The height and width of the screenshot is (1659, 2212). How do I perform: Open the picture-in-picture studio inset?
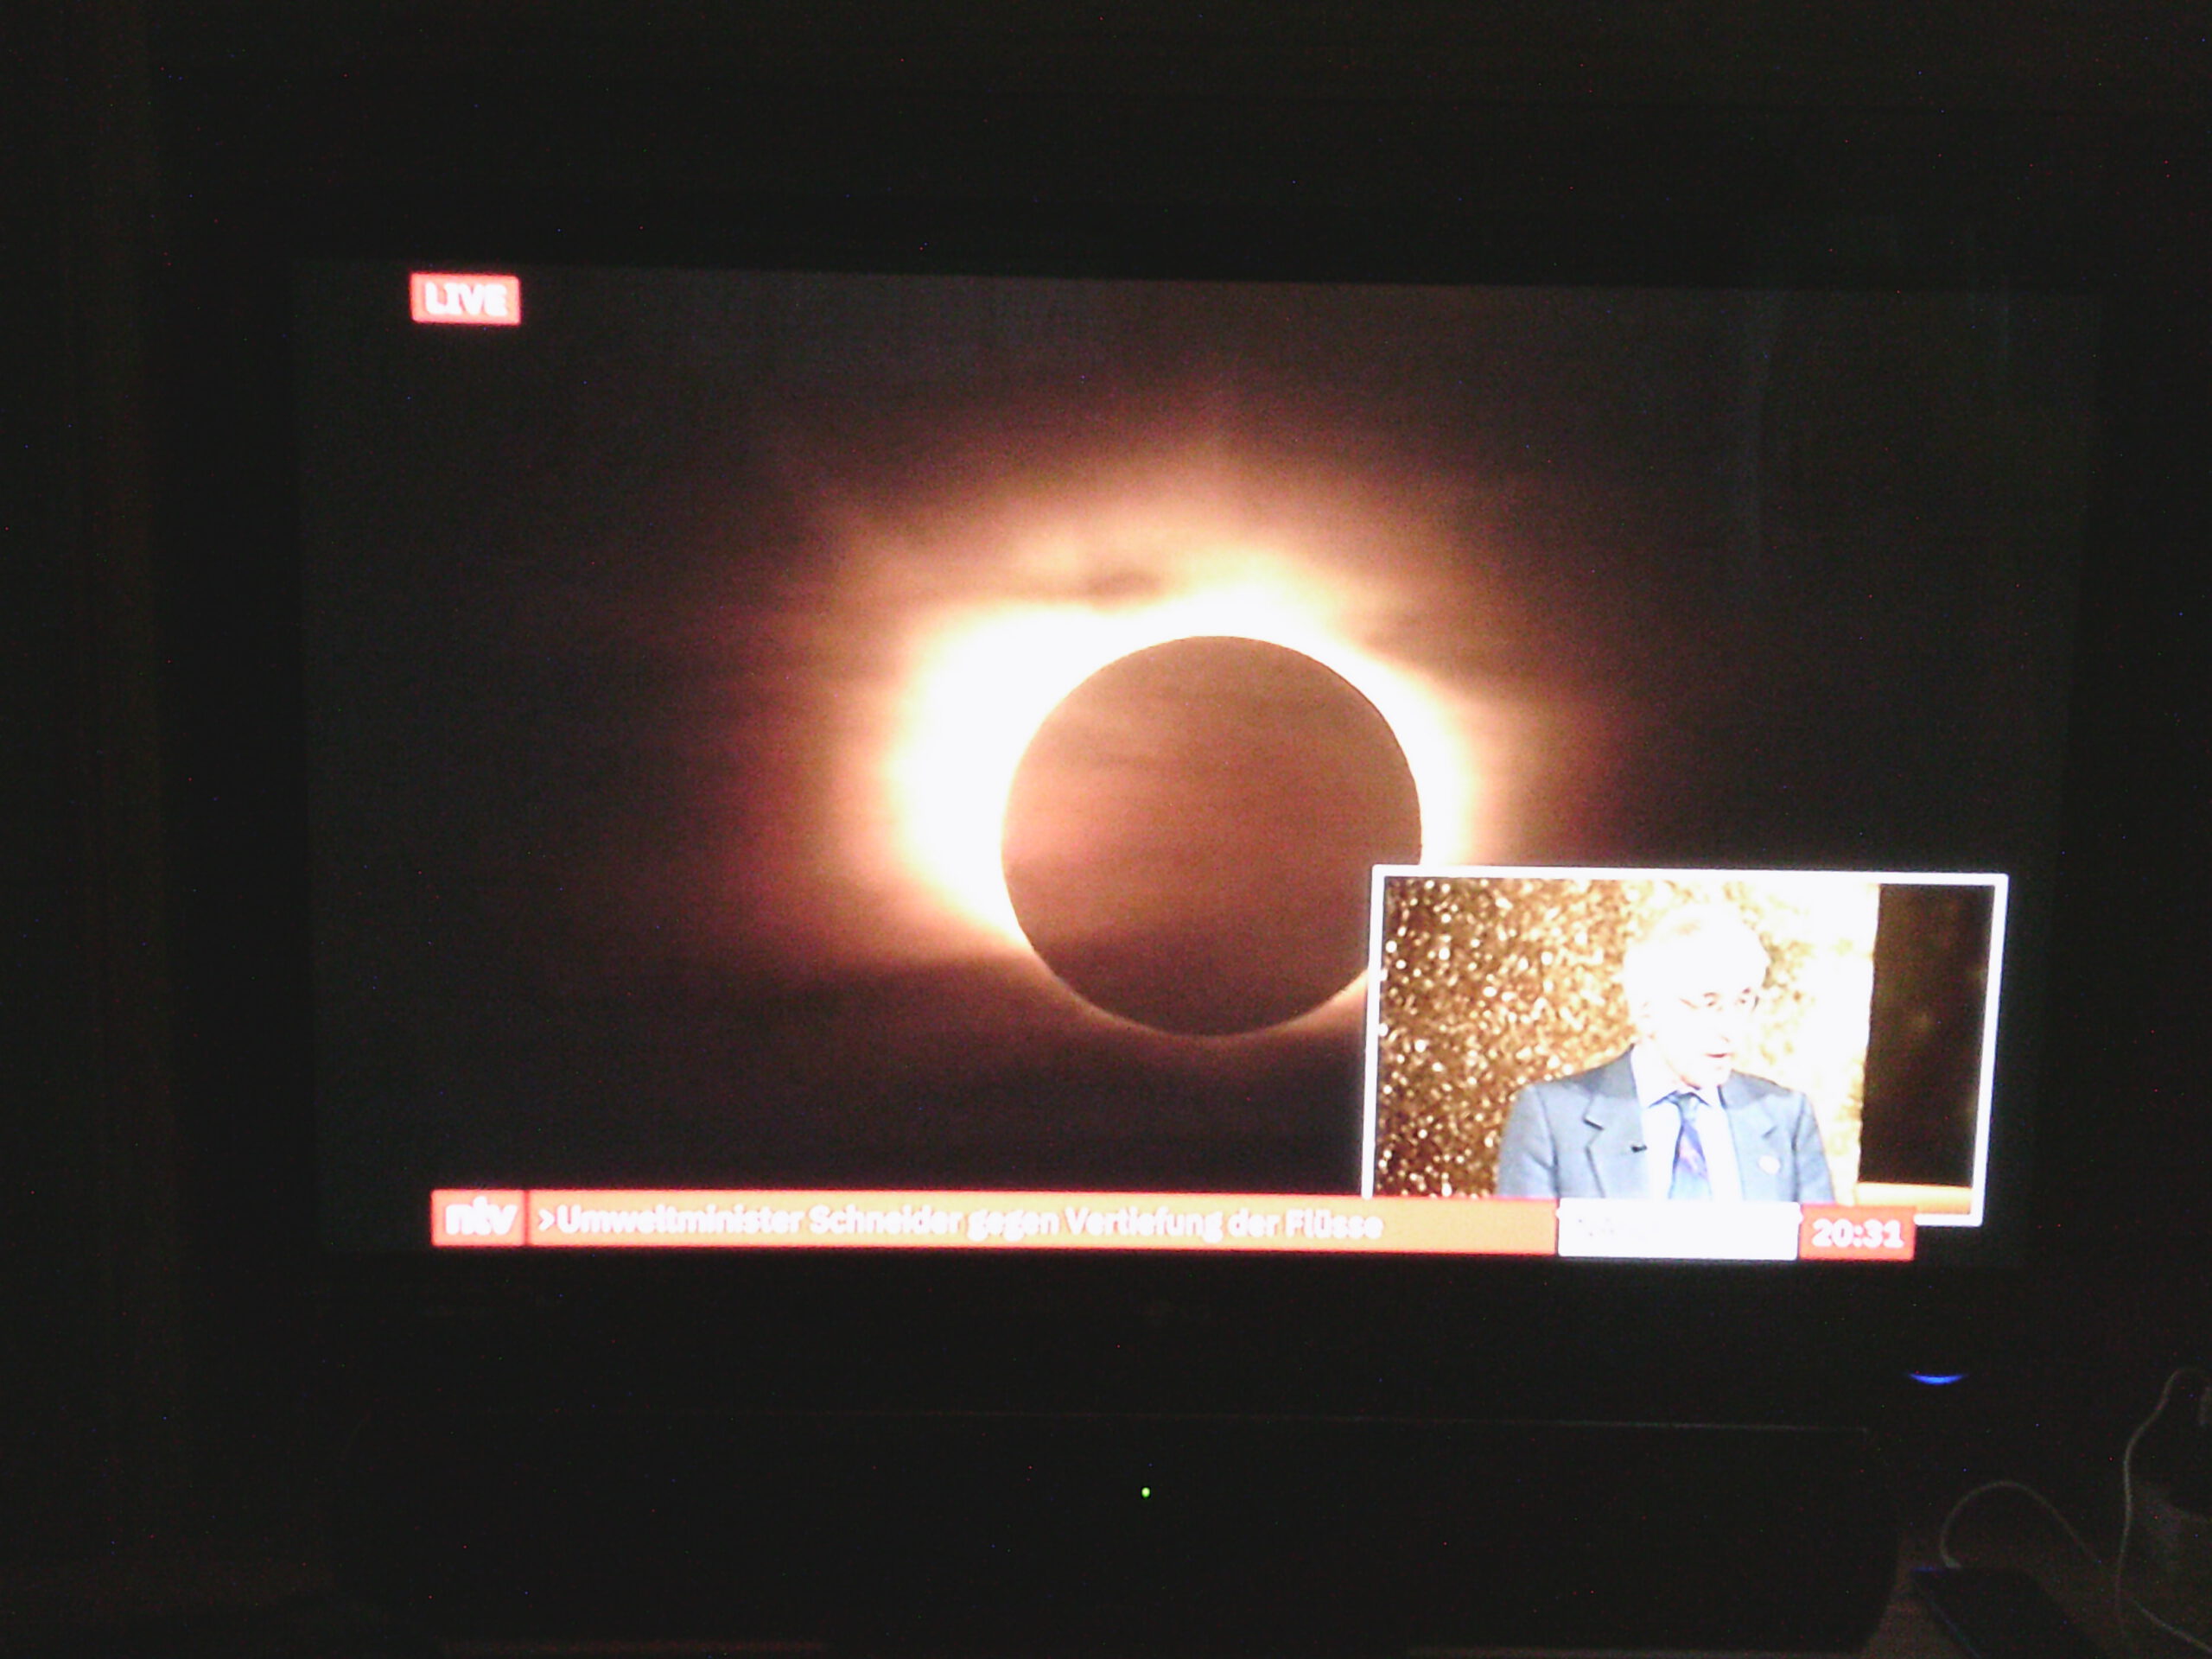click(1685, 1045)
